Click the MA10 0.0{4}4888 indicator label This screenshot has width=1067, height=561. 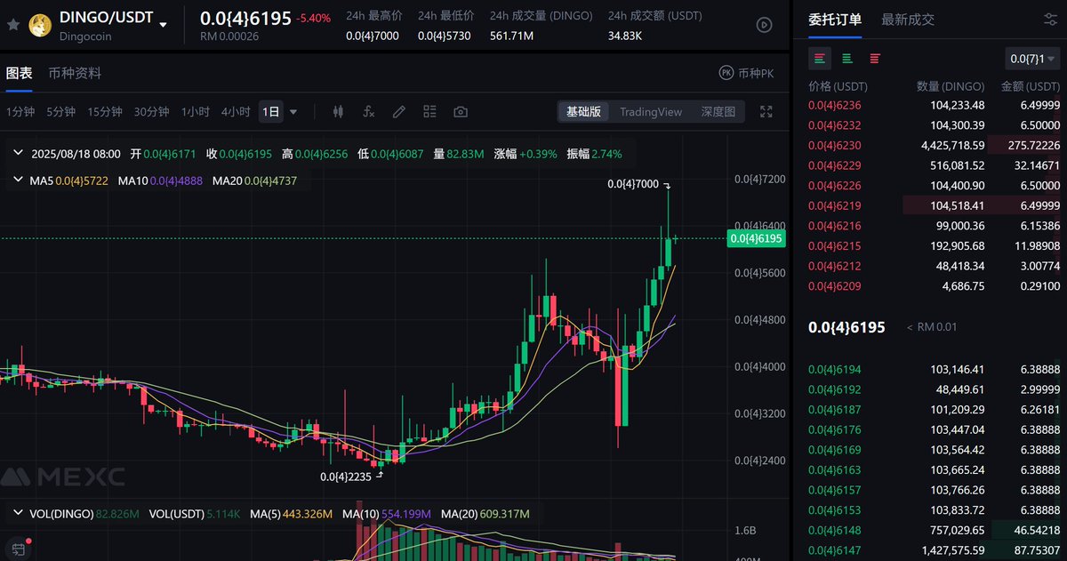tap(160, 180)
